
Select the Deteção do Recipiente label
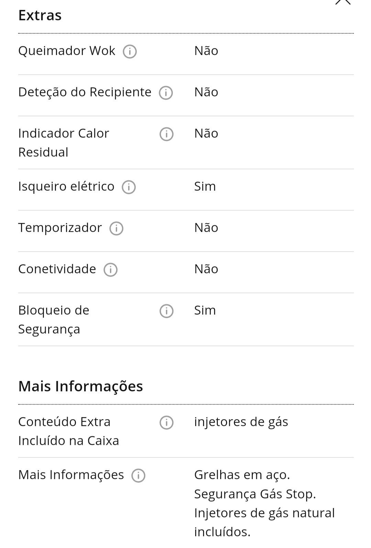click(x=85, y=92)
